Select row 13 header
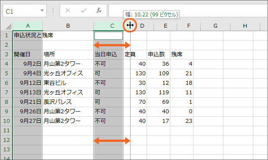Screen dimensions: 268x160 (x=6, y=150)
